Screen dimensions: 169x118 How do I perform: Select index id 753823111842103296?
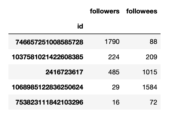(x=50, y=102)
